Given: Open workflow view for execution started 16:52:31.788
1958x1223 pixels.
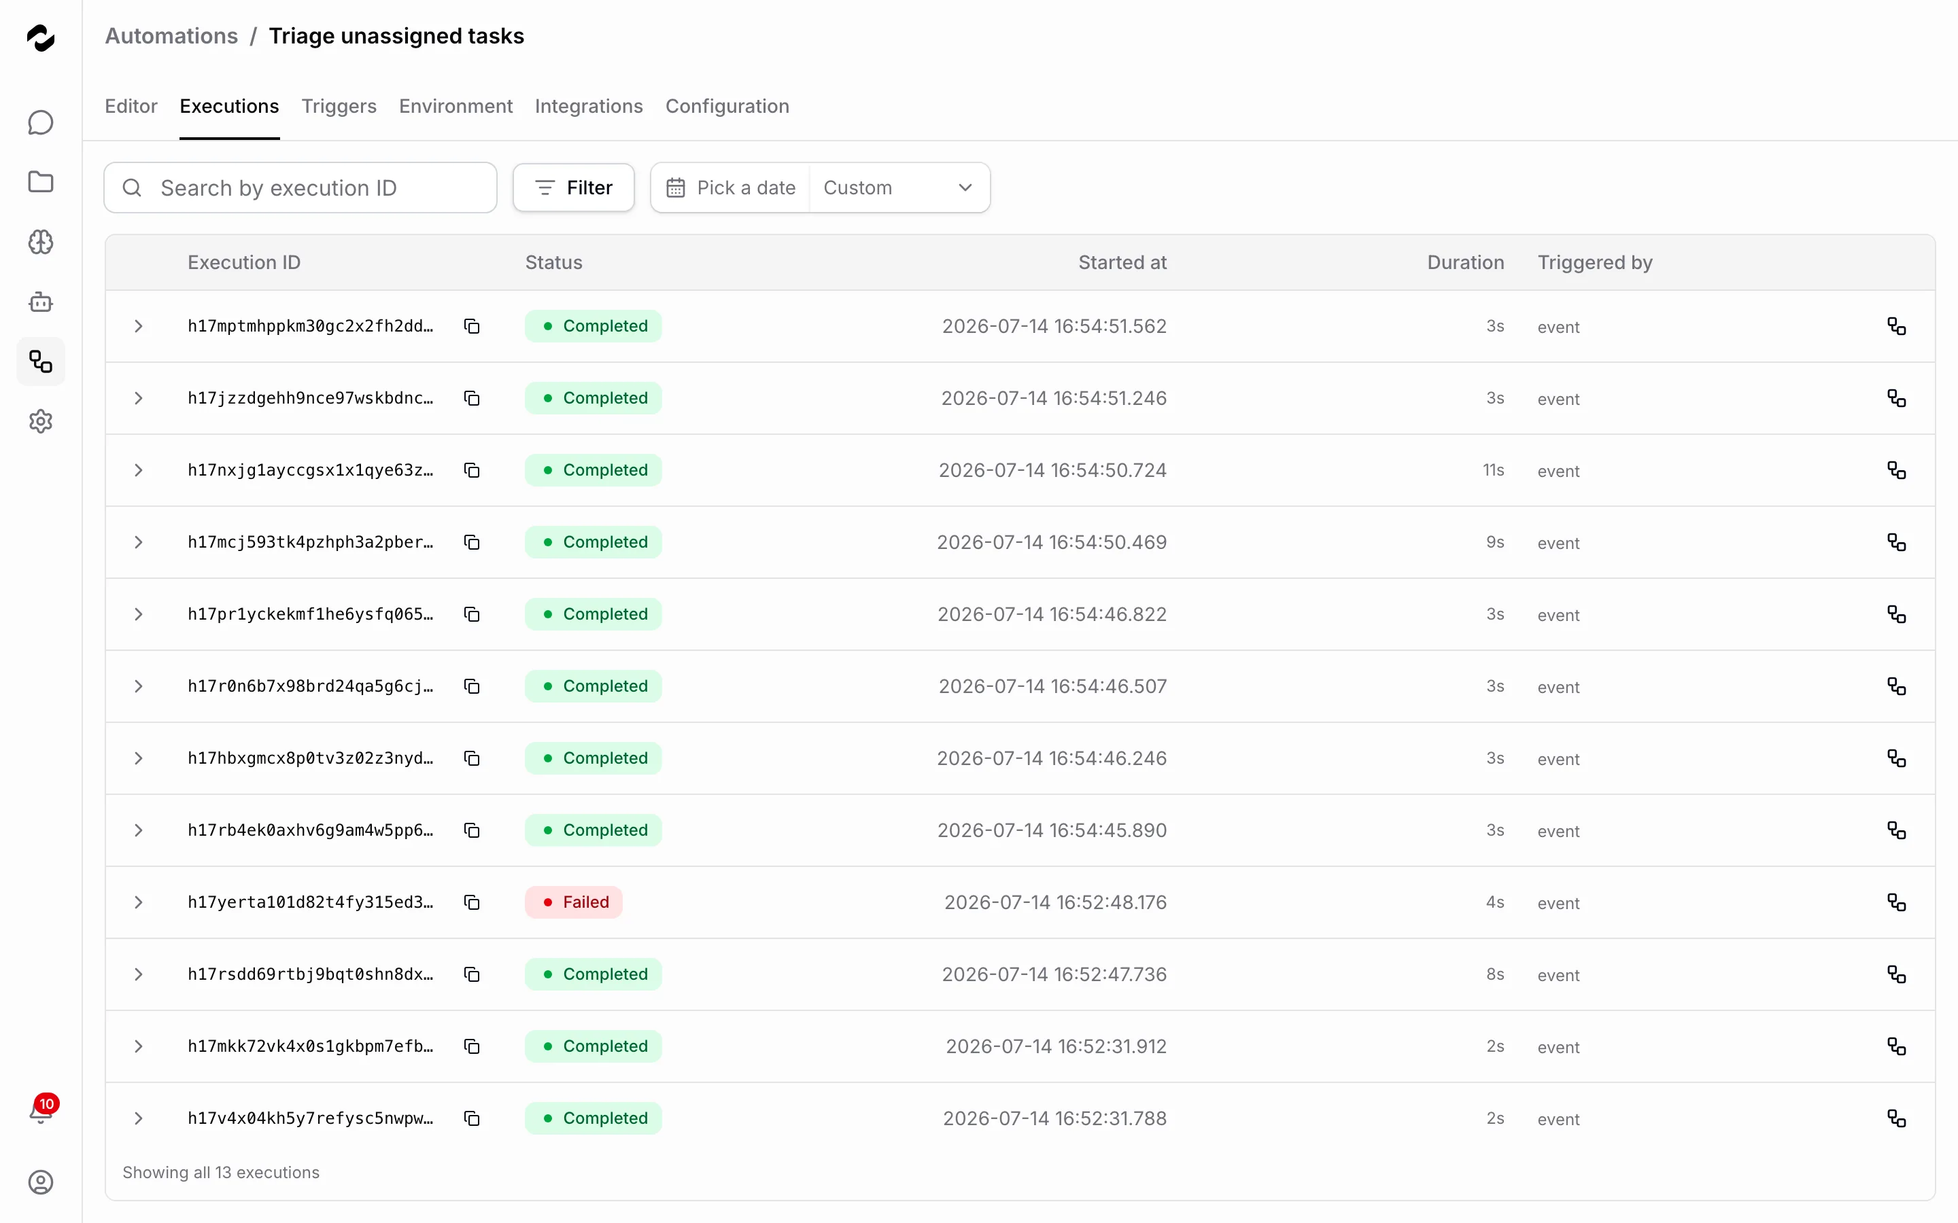Looking at the screenshot, I should pos(1897,1118).
